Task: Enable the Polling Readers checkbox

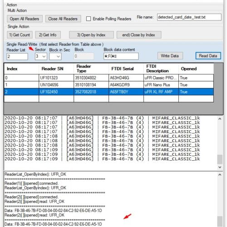Action: pyautogui.click(x=89, y=19)
